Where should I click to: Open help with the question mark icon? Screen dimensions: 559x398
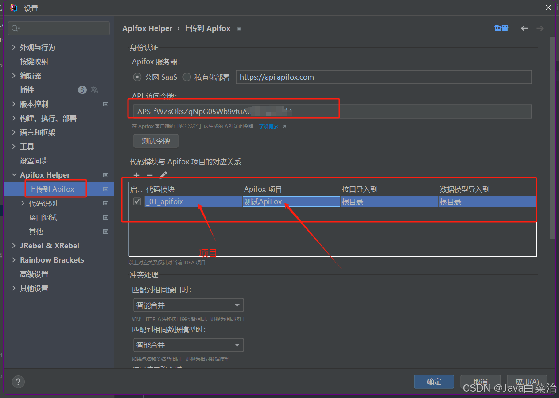pyautogui.click(x=18, y=382)
